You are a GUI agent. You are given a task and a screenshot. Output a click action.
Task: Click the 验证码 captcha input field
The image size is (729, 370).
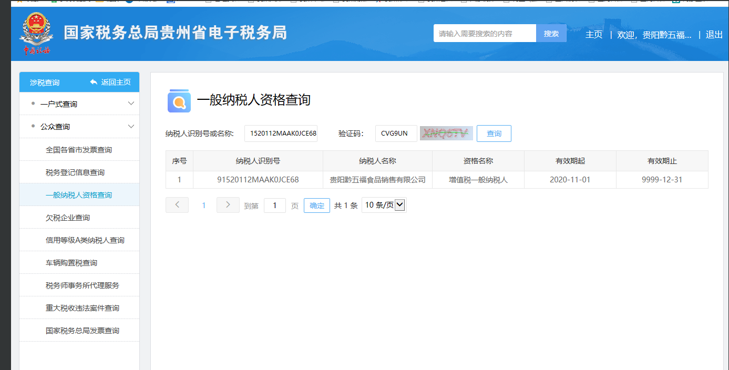click(x=396, y=133)
